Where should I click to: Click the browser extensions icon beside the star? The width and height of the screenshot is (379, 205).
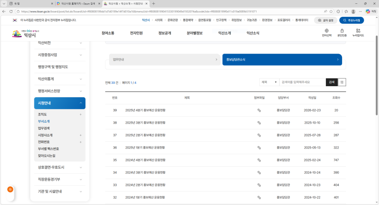pos(338,11)
